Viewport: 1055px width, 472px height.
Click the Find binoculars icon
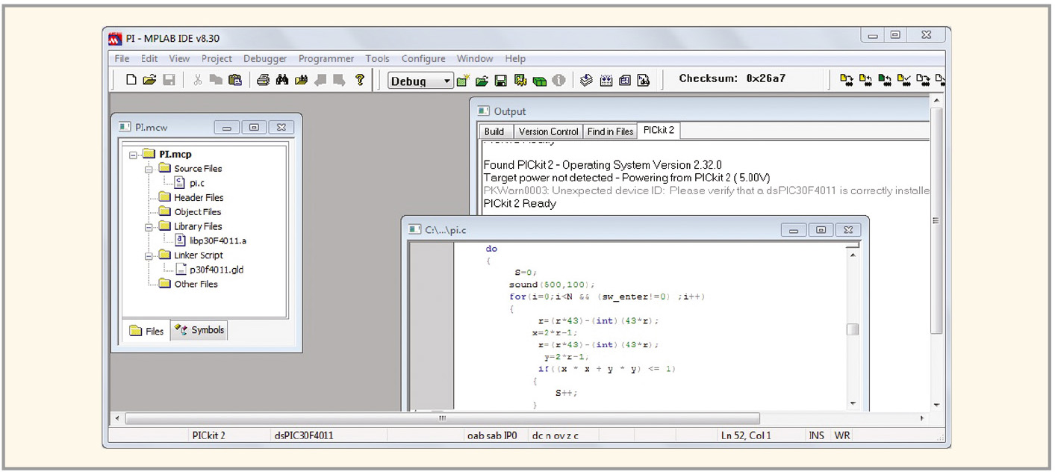(282, 80)
